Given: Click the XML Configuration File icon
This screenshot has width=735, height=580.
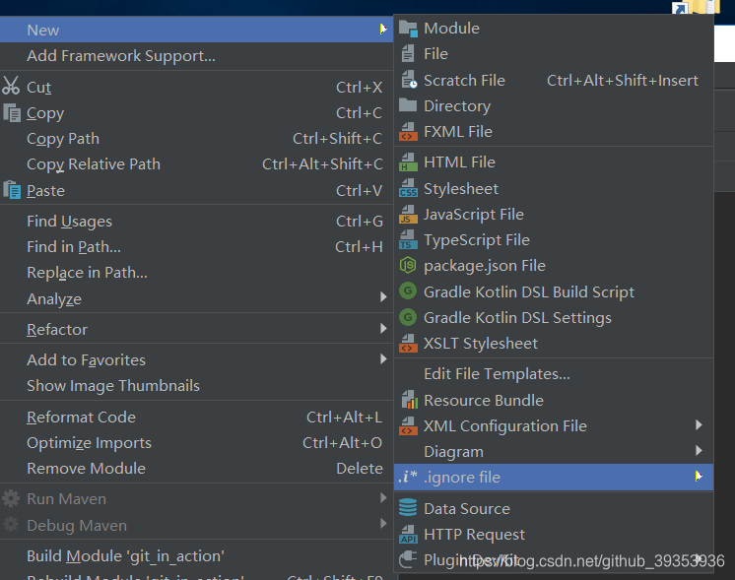Looking at the screenshot, I should point(408,425).
